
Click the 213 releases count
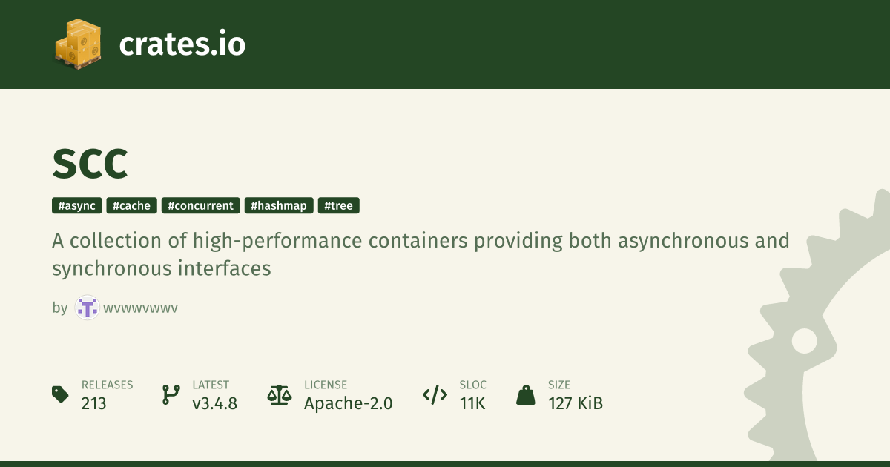pyautogui.click(x=94, y=403)
